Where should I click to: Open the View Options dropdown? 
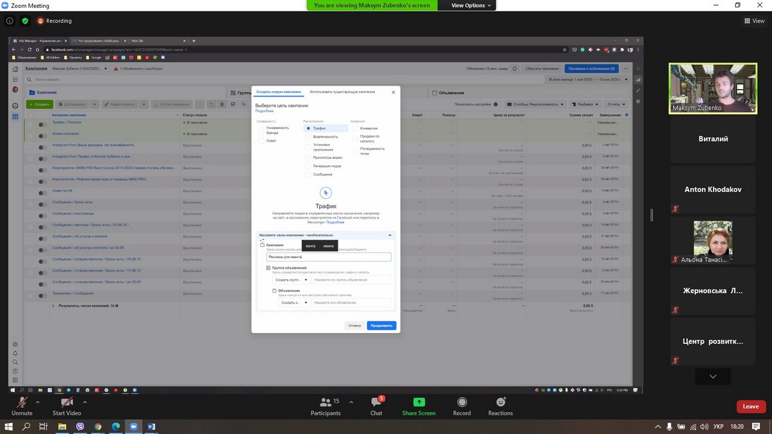[x=471, y=5]
